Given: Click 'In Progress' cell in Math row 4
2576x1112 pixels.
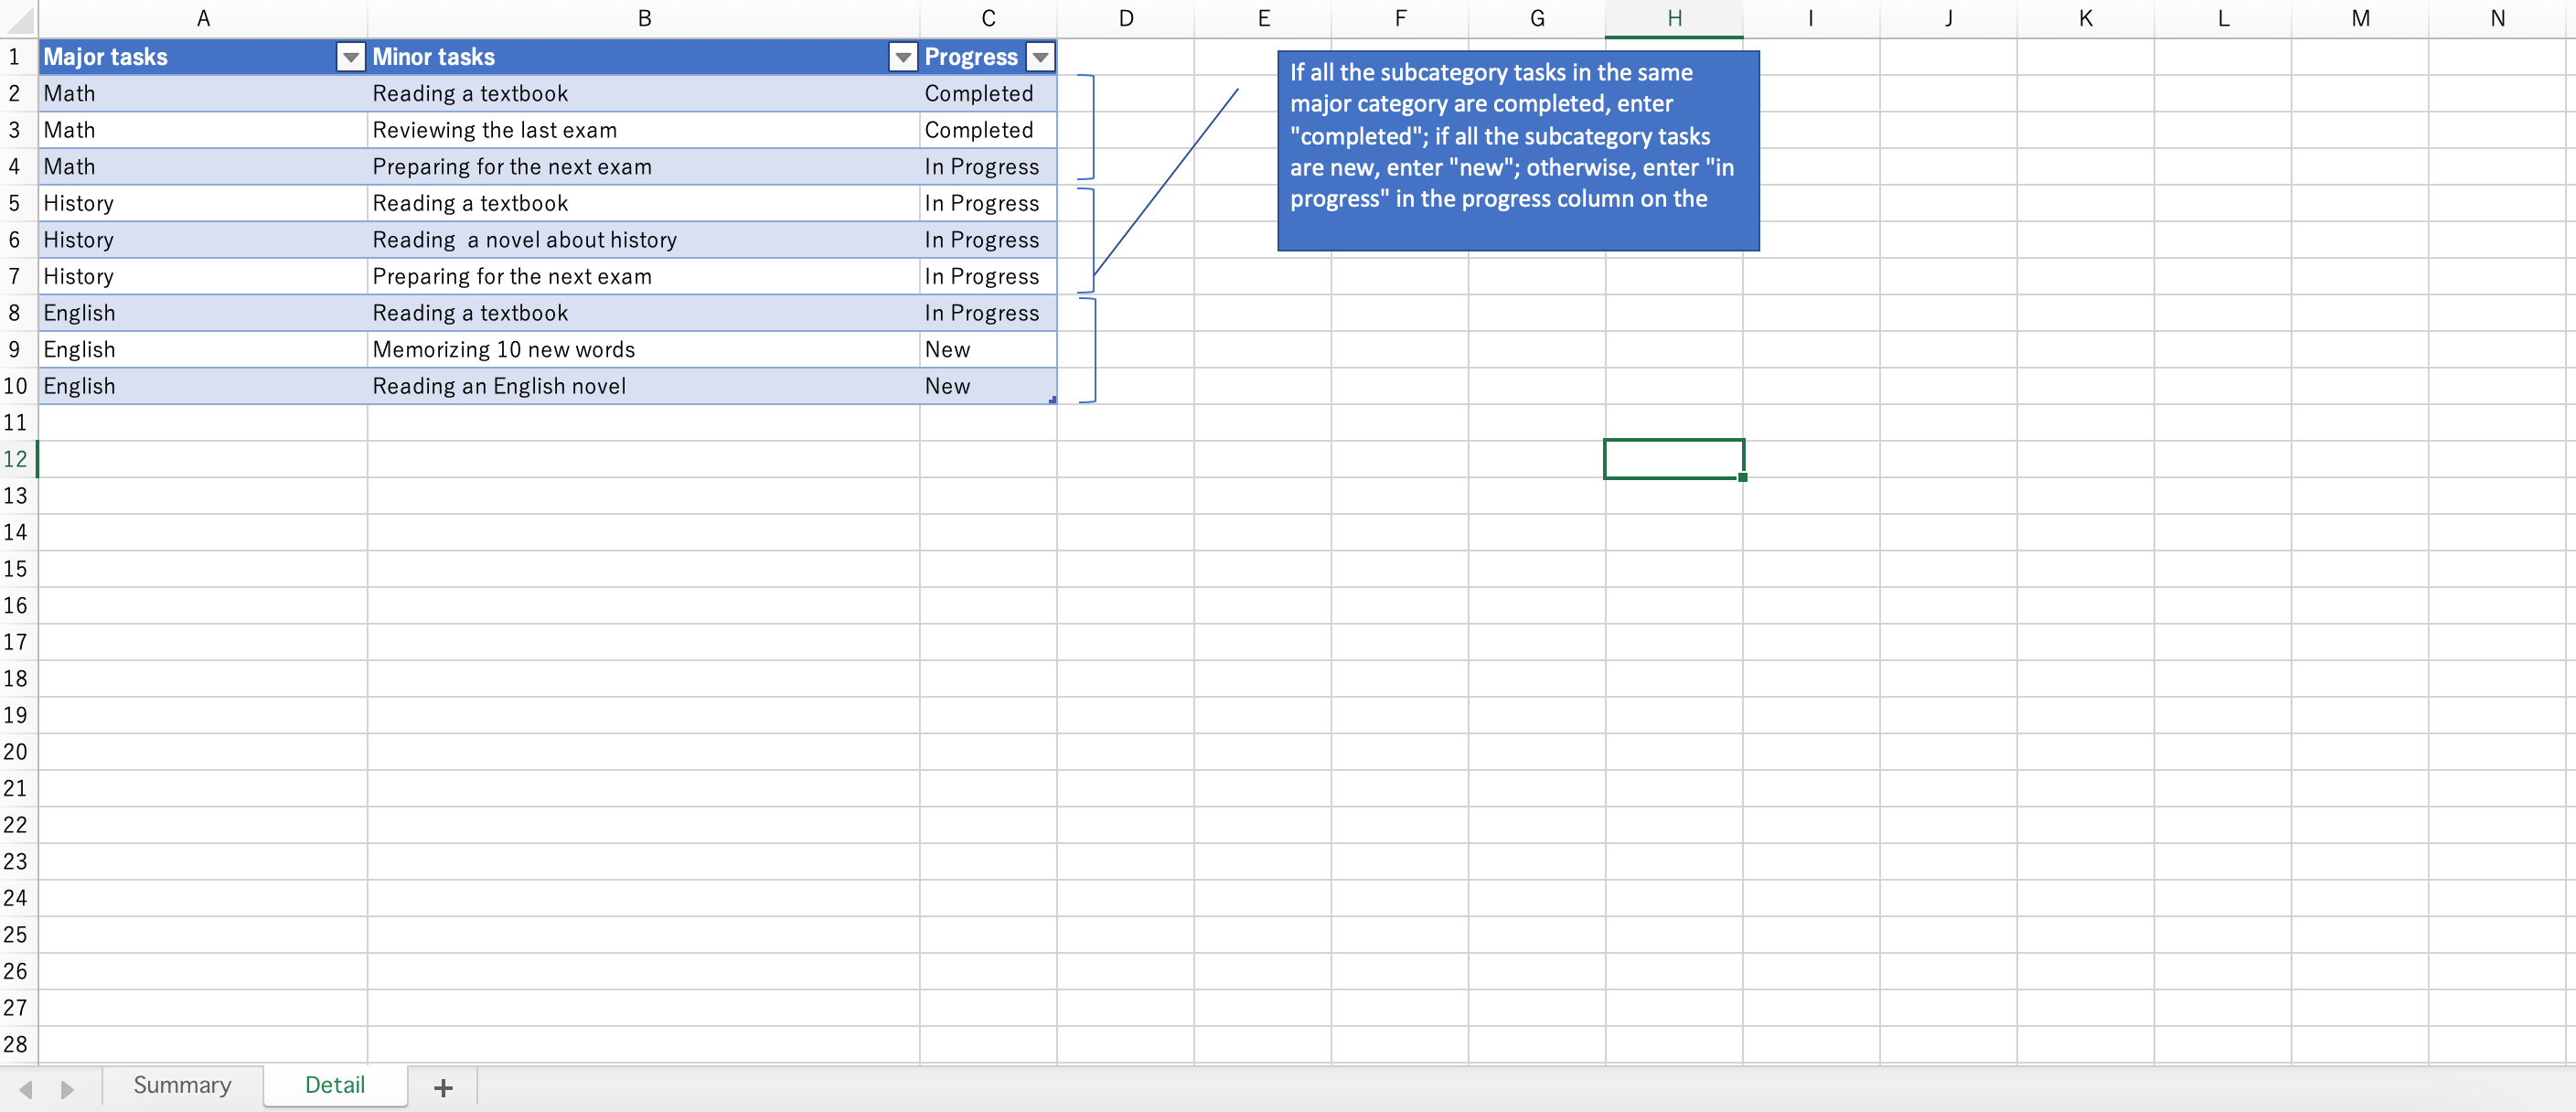Looking at the screenshot, I should tap(988, 167).
